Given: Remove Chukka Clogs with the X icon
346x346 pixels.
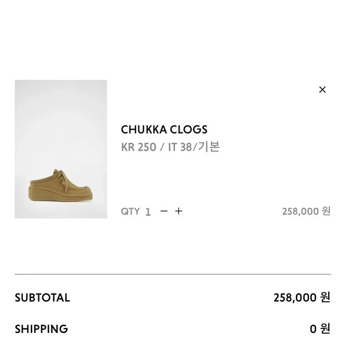Looking at the screenshot, I should pyautogui.click(x=322, y=89).
